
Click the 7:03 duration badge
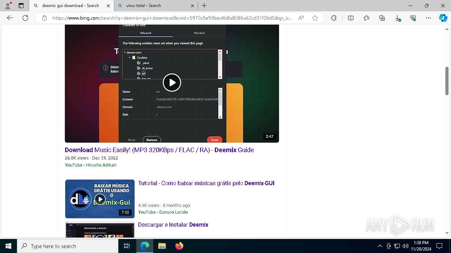point(125,213)
